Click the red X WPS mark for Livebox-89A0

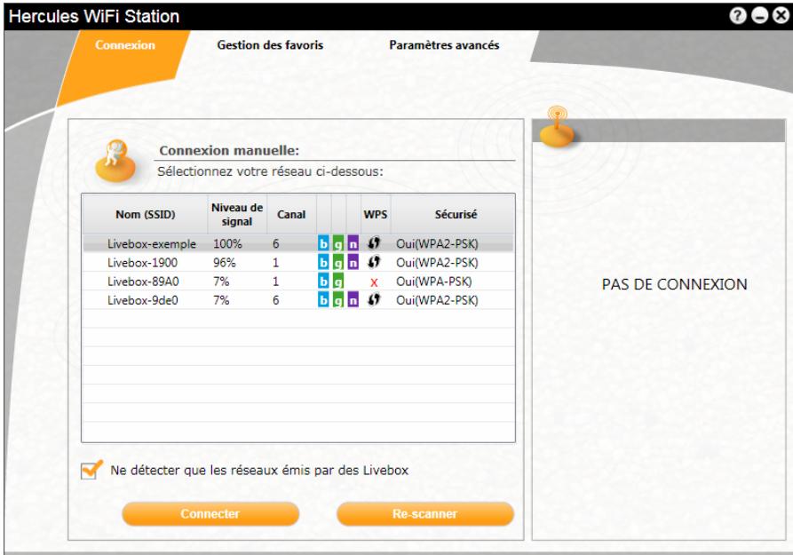click(374, 282)
